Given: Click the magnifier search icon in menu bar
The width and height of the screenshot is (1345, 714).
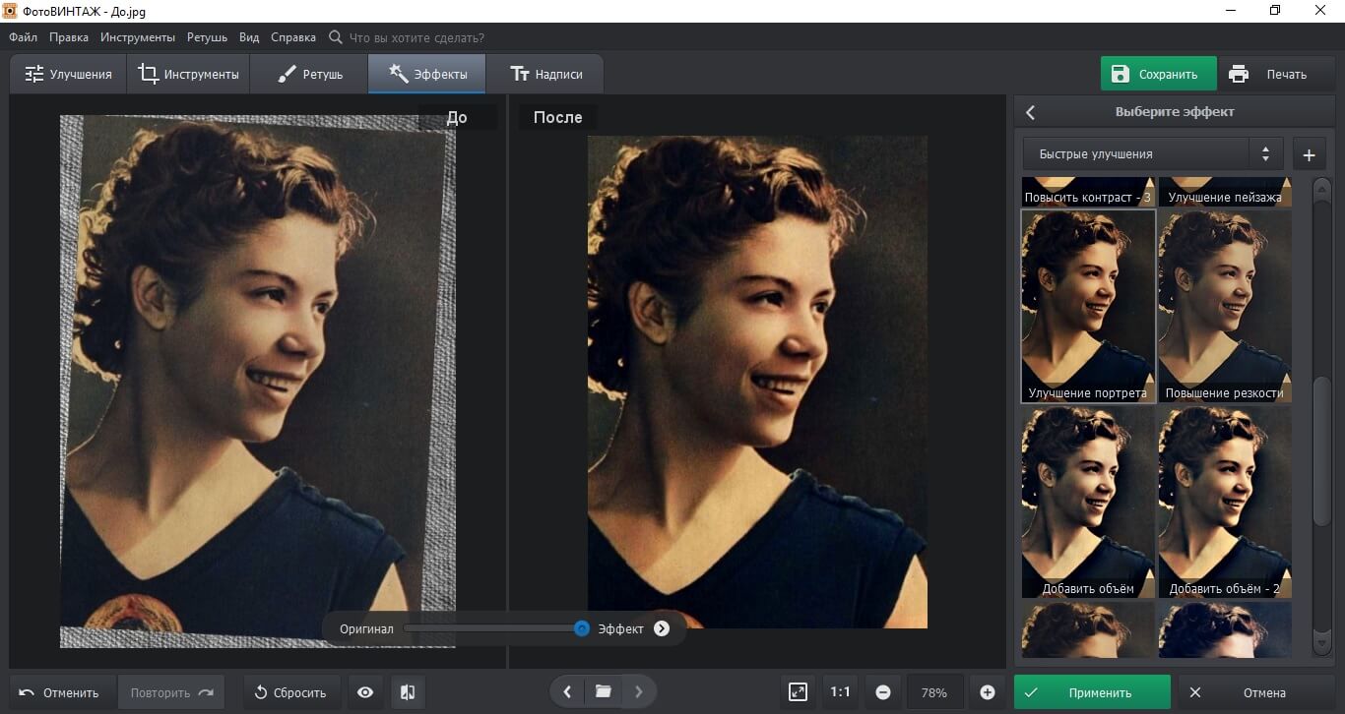Looking at the screenshot, I should 336,37.
